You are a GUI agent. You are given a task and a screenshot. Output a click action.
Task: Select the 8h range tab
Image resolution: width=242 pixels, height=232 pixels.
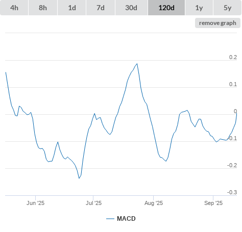coord(43,8)
